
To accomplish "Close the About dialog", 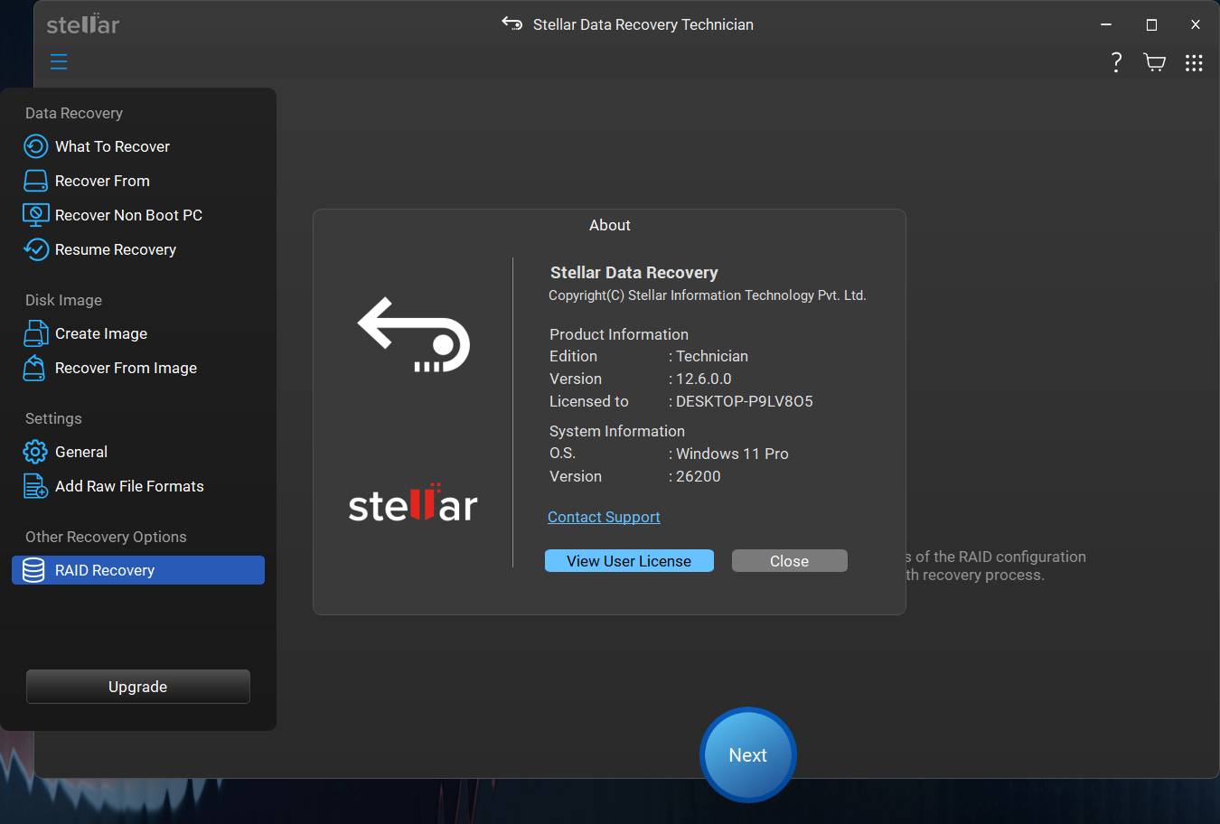I will click(790, 561).
